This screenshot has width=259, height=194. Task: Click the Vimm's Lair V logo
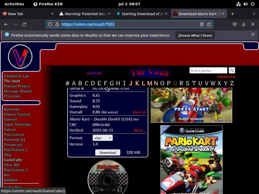pyautogui.click(x=20, y=57)
